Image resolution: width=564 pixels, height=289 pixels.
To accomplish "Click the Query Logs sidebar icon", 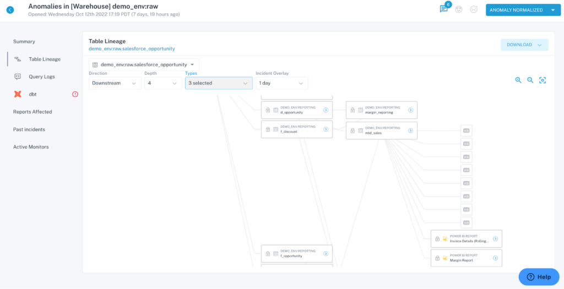I will [18, 77].
